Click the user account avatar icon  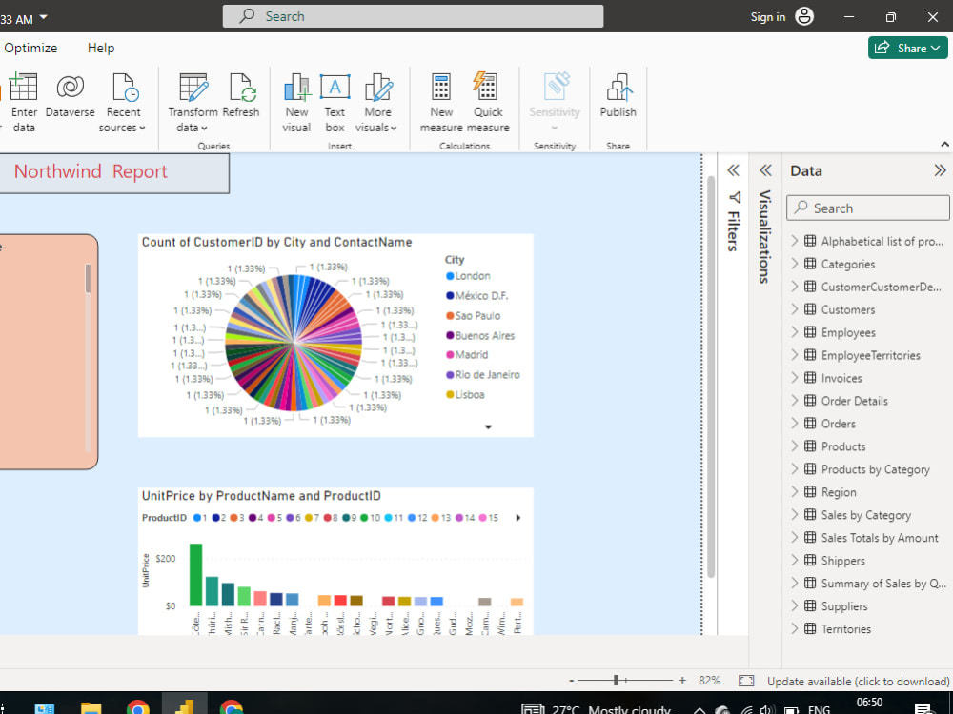click(804, 16)
